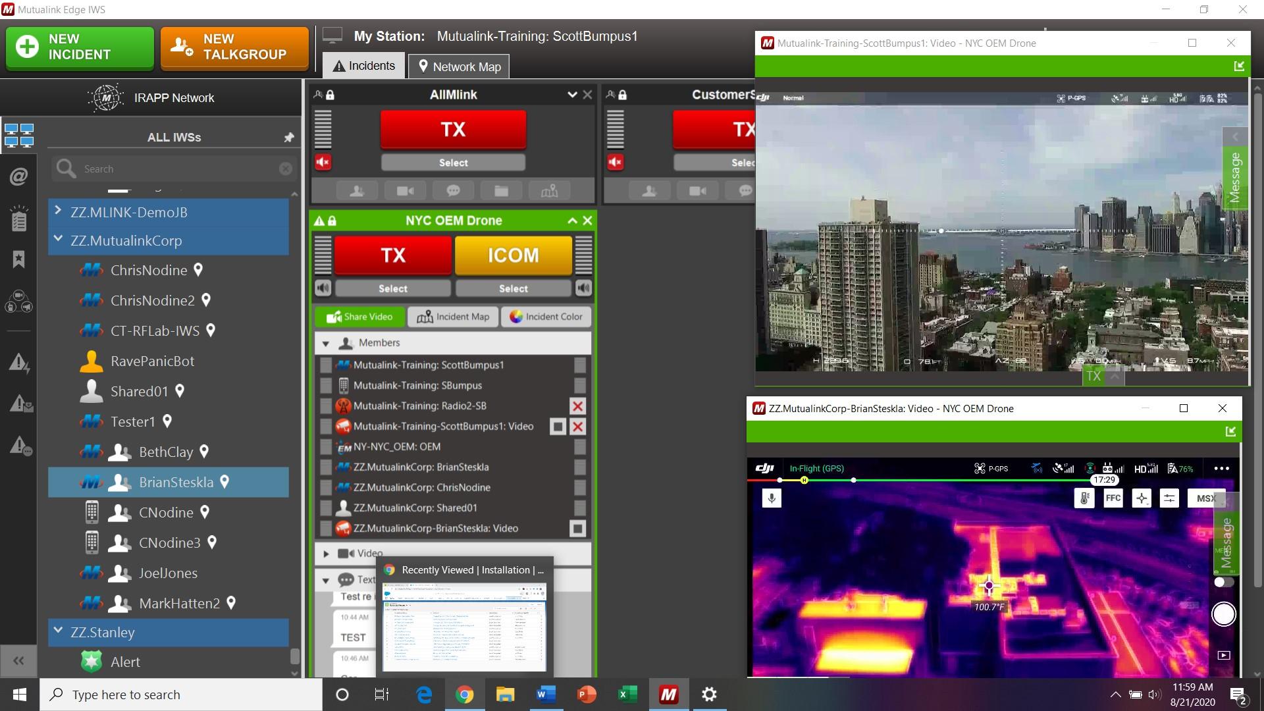Image resolution: width=1264 pixels, height=711 pixels.
Task: Check ZZ.MutualinkCorp: BrianSteskla member checkbox
Action: [x=326, y=467]
